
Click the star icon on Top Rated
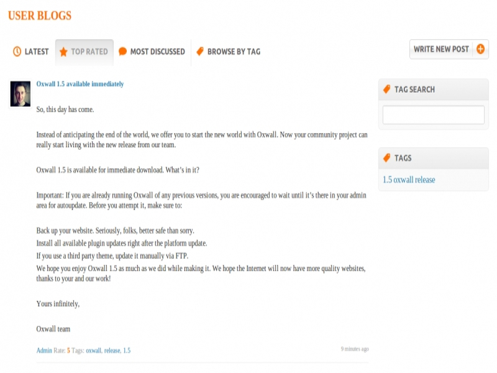pos(63,52)
